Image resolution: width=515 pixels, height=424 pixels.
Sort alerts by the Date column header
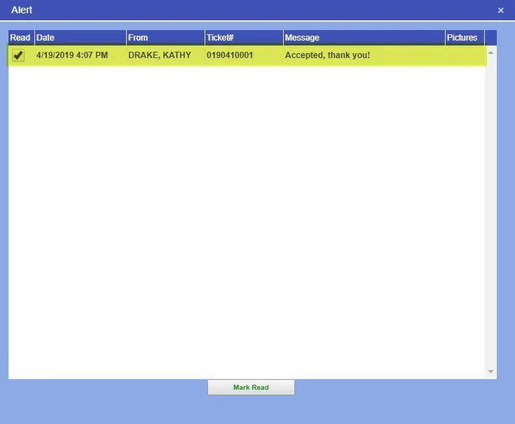point(81,38)
